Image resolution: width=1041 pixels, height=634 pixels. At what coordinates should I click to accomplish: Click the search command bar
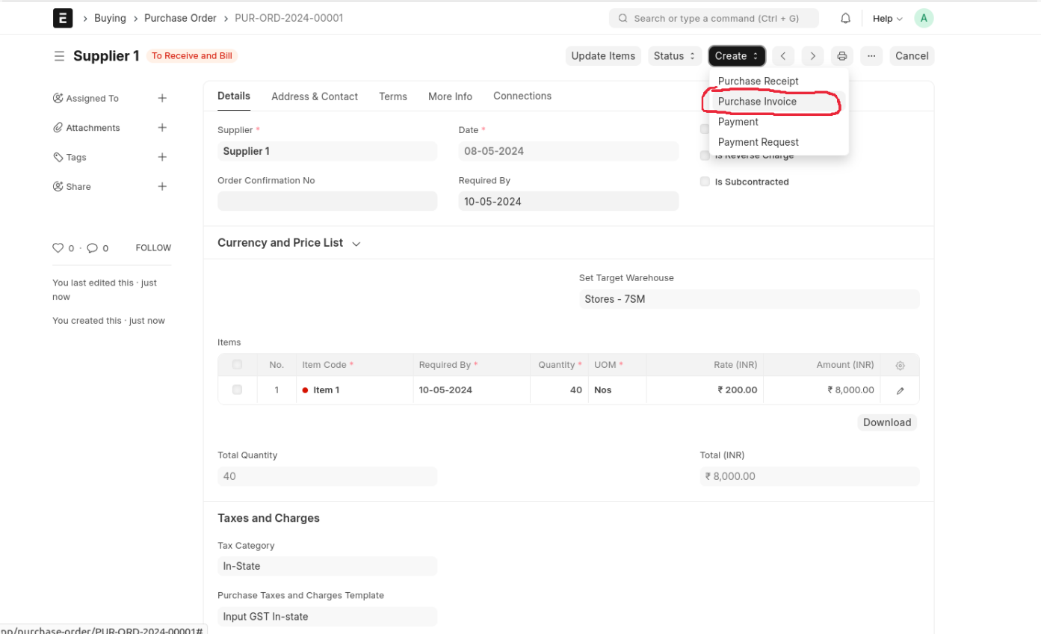tap(714, 18)
